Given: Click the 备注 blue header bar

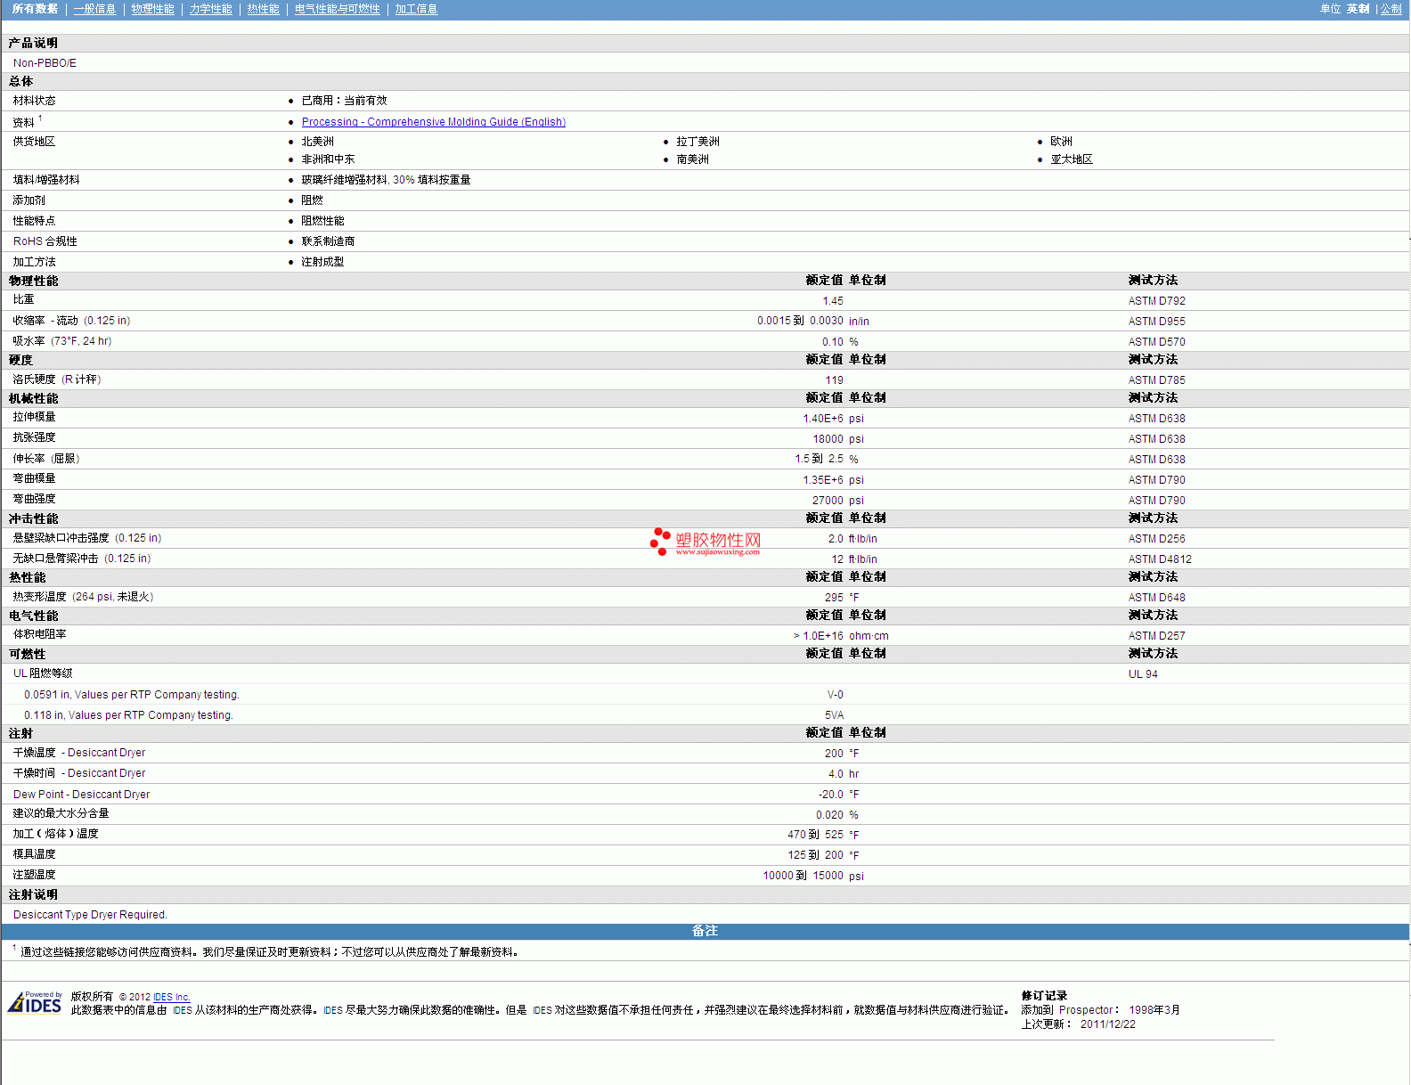Looking at the screenshot, I should 705,931.
